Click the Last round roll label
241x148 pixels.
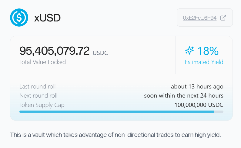point(37,87)
